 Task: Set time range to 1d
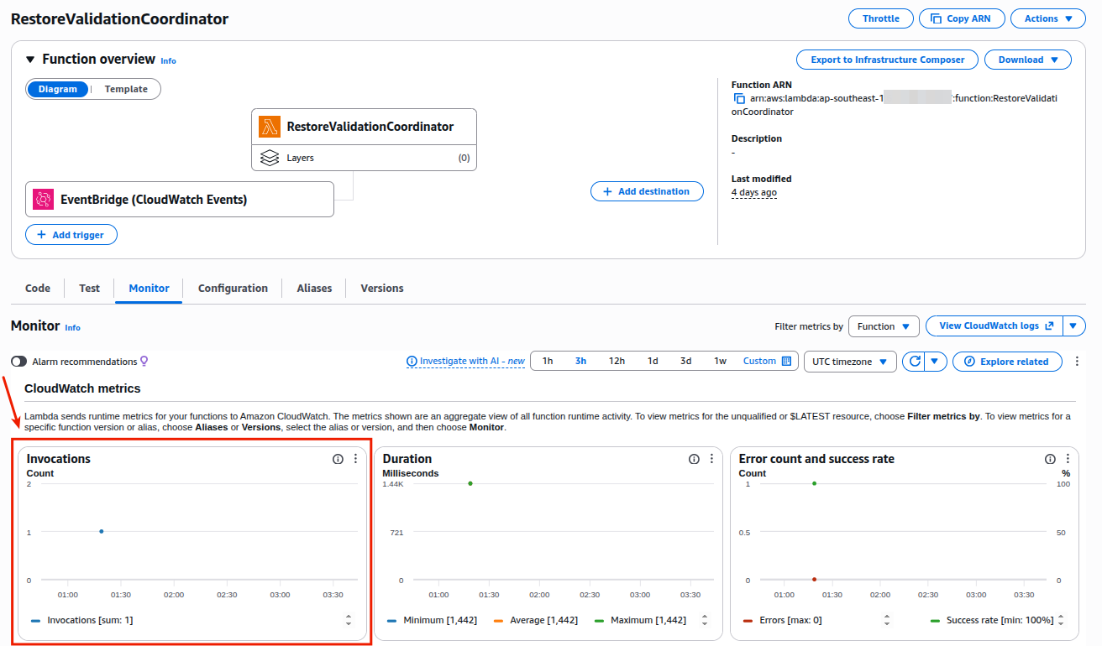[653, 362]
